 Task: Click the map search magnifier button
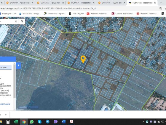[22, 21]
